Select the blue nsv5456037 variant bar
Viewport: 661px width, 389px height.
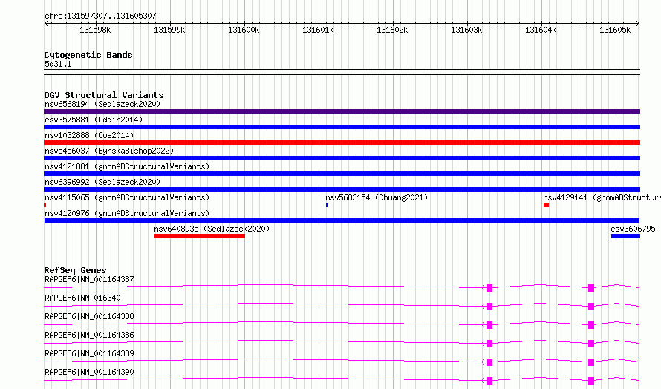tap(342, 158)
